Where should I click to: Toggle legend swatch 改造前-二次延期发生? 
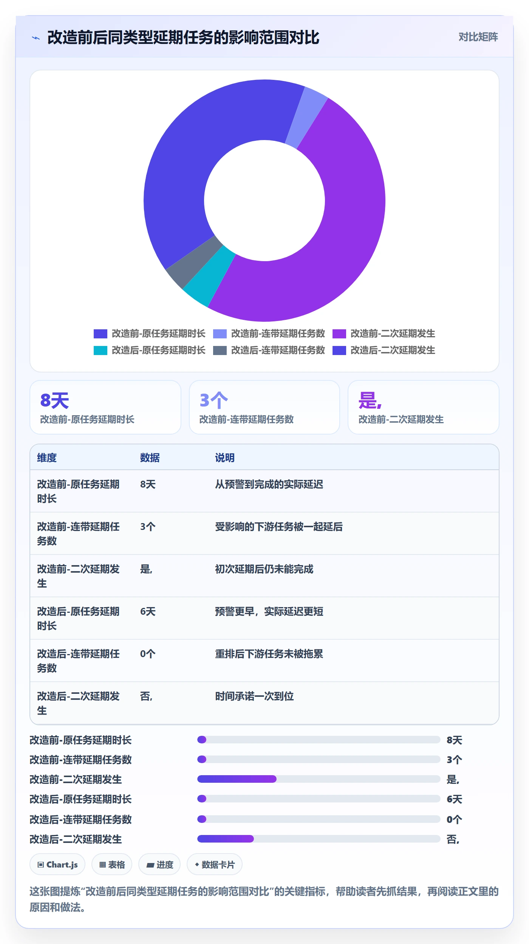[339, 333]
